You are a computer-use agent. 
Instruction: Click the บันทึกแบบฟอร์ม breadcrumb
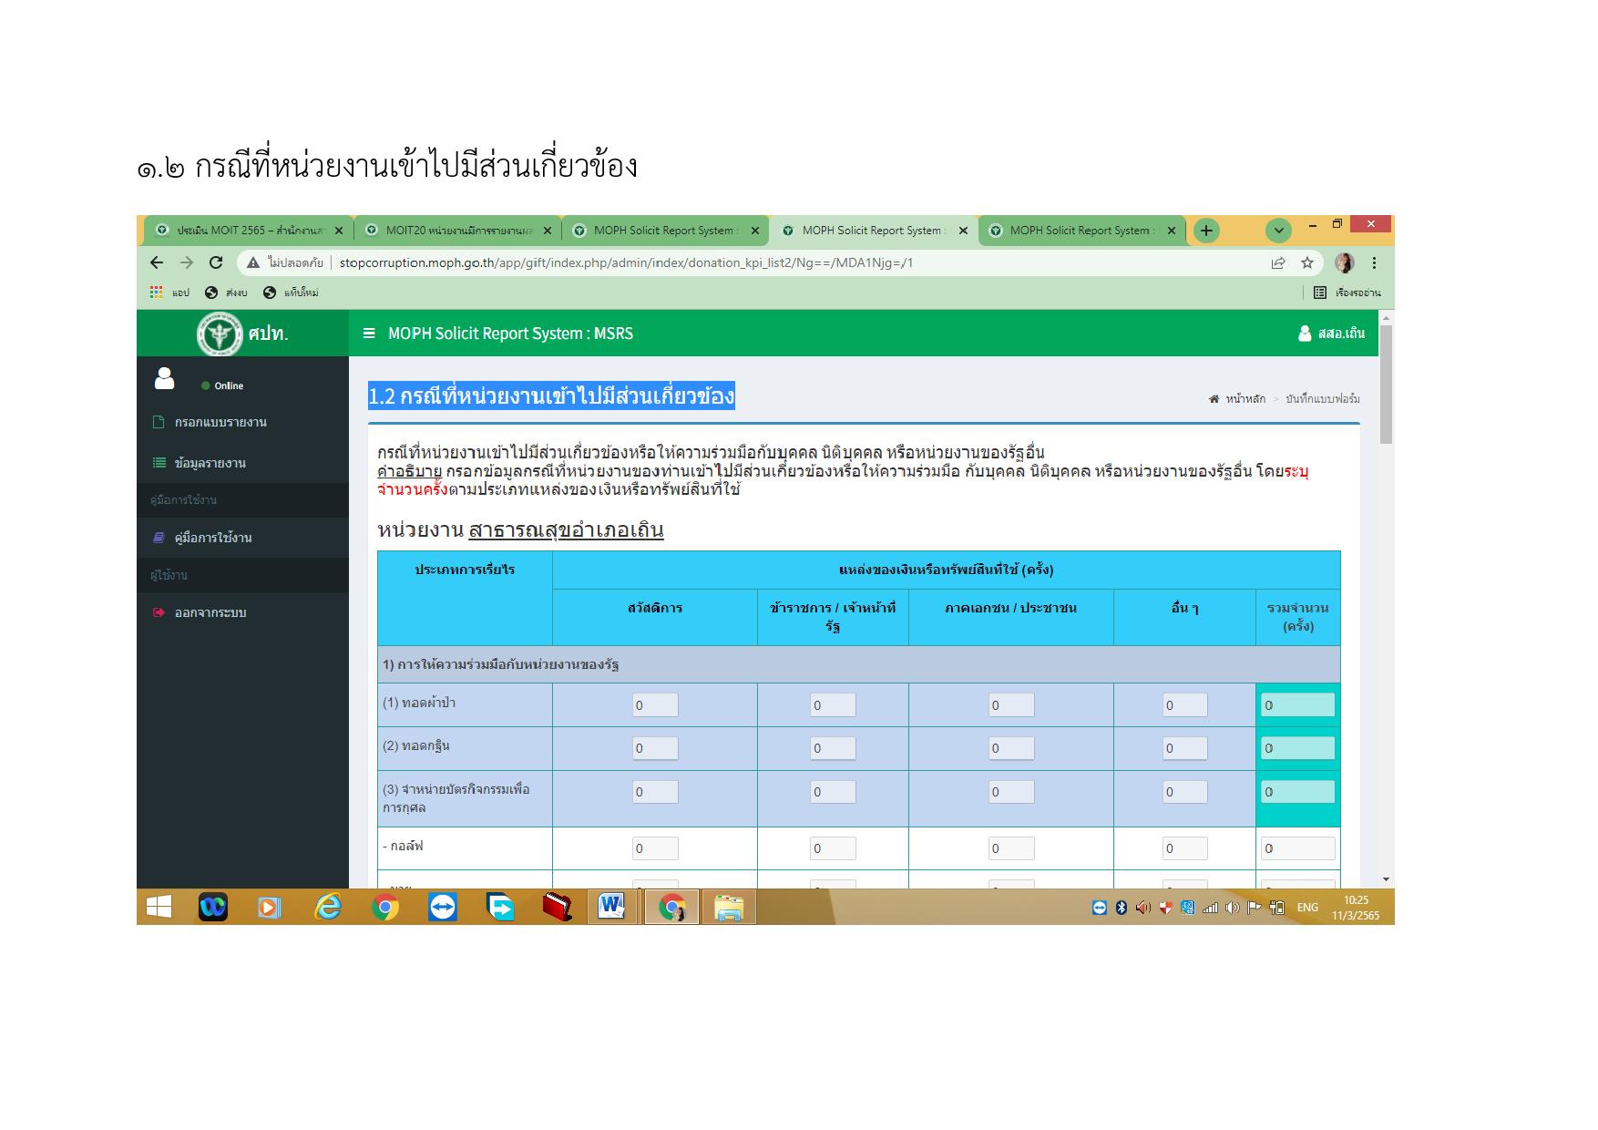point(1323,399)
